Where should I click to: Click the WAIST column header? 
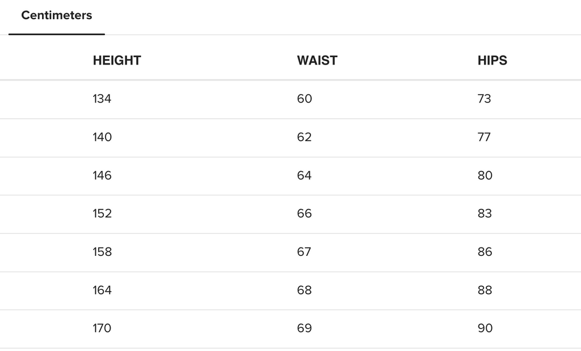[x=317, y=61]
